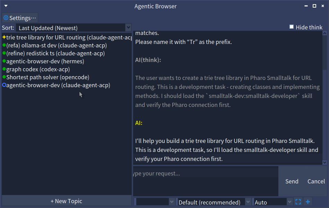Select topic agentic-browser-dev (claude-agent-acp)

click(x=67, y=85)
